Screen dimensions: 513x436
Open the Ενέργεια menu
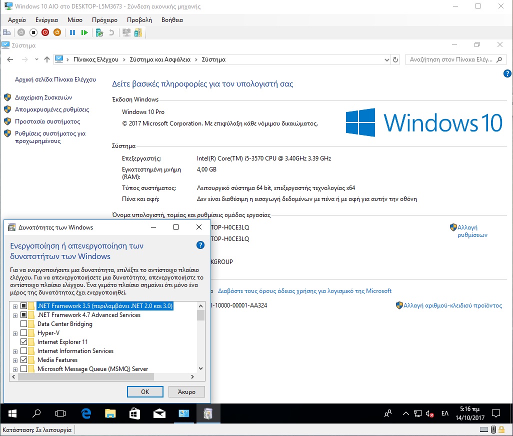tap(47, 20)
